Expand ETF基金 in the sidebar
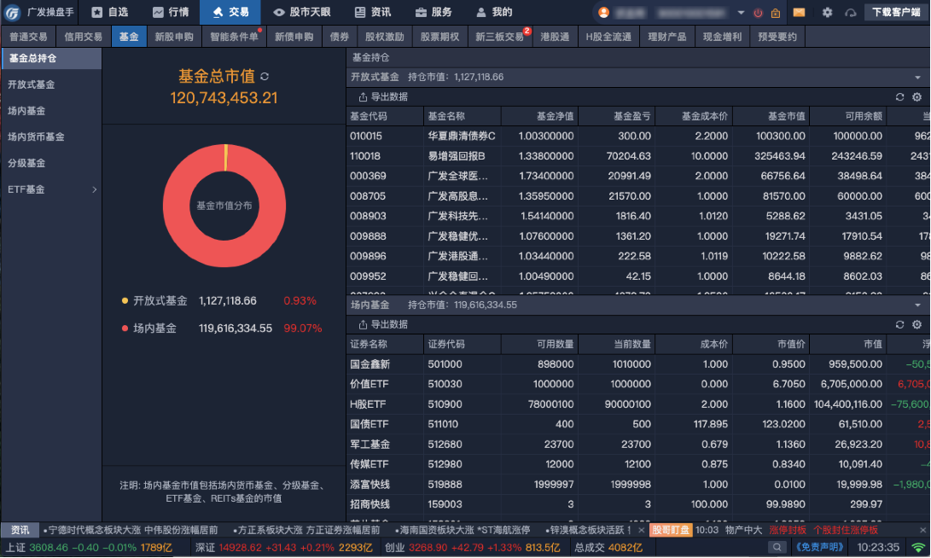The height and width of the screenshot is (558, 931). pos(94,189)
